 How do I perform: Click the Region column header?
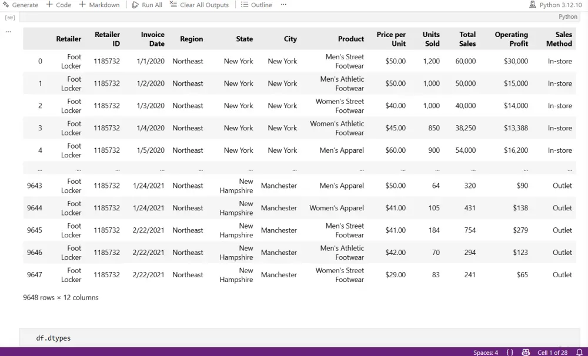point(191,39)
